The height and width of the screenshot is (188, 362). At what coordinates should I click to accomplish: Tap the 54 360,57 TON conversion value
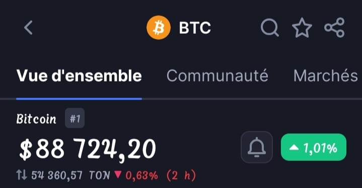[x=70, y=175]
